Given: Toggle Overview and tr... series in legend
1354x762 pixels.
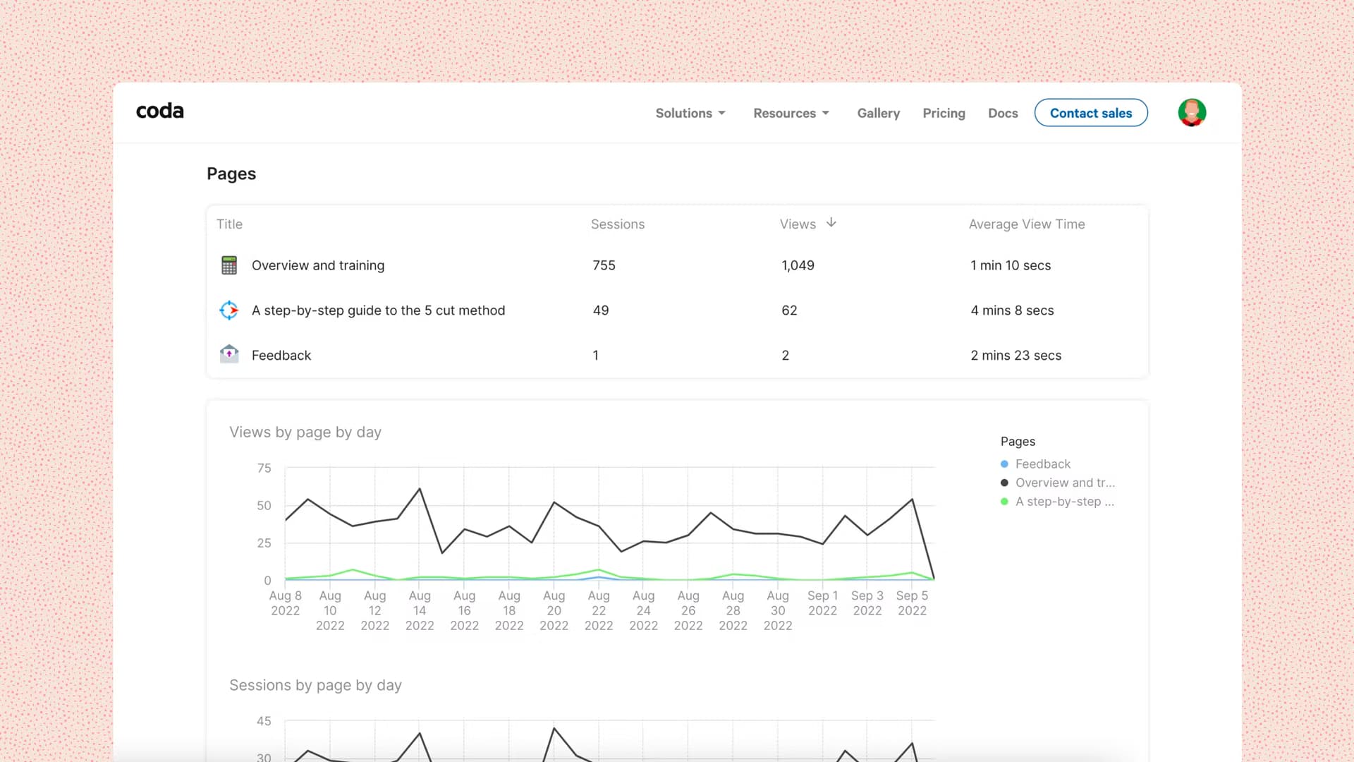Looking at the screenshot, I should pos(1065,483).
